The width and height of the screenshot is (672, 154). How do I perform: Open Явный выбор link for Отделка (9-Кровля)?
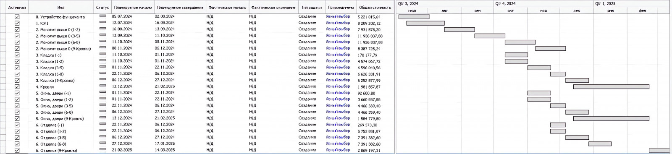pos(338,149)
